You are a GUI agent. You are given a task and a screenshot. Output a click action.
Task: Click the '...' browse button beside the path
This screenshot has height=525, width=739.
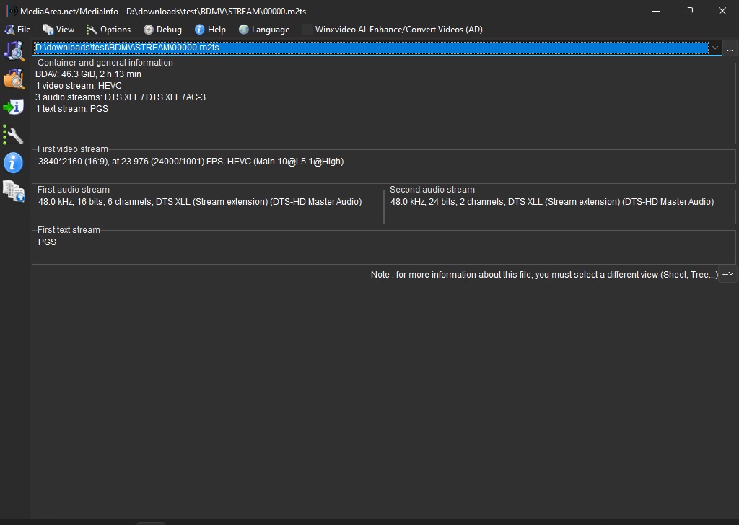pos(730,48)
